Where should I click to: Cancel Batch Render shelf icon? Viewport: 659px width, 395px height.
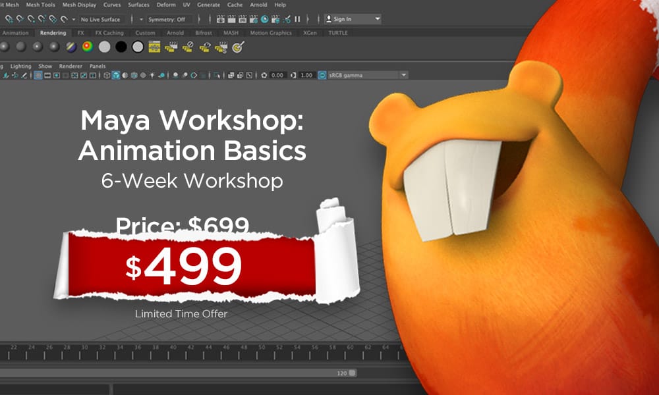[x=187, y=47]
